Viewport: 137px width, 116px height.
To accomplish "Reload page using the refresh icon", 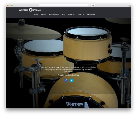I will tap(89, 5).
